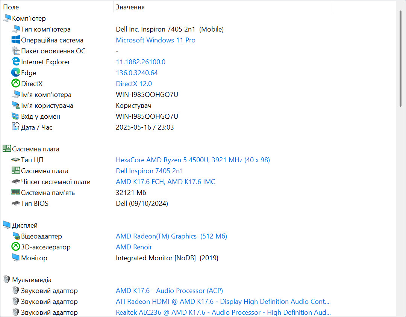
Task: Open the AMD K17.6 FCH chipset link
Action: point(165,182)
